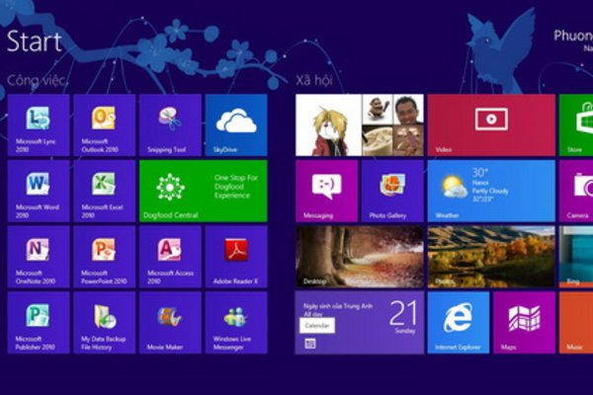593x395 pixels.
Task: Open the red Video tile
Action: click(x=491, y=125)
